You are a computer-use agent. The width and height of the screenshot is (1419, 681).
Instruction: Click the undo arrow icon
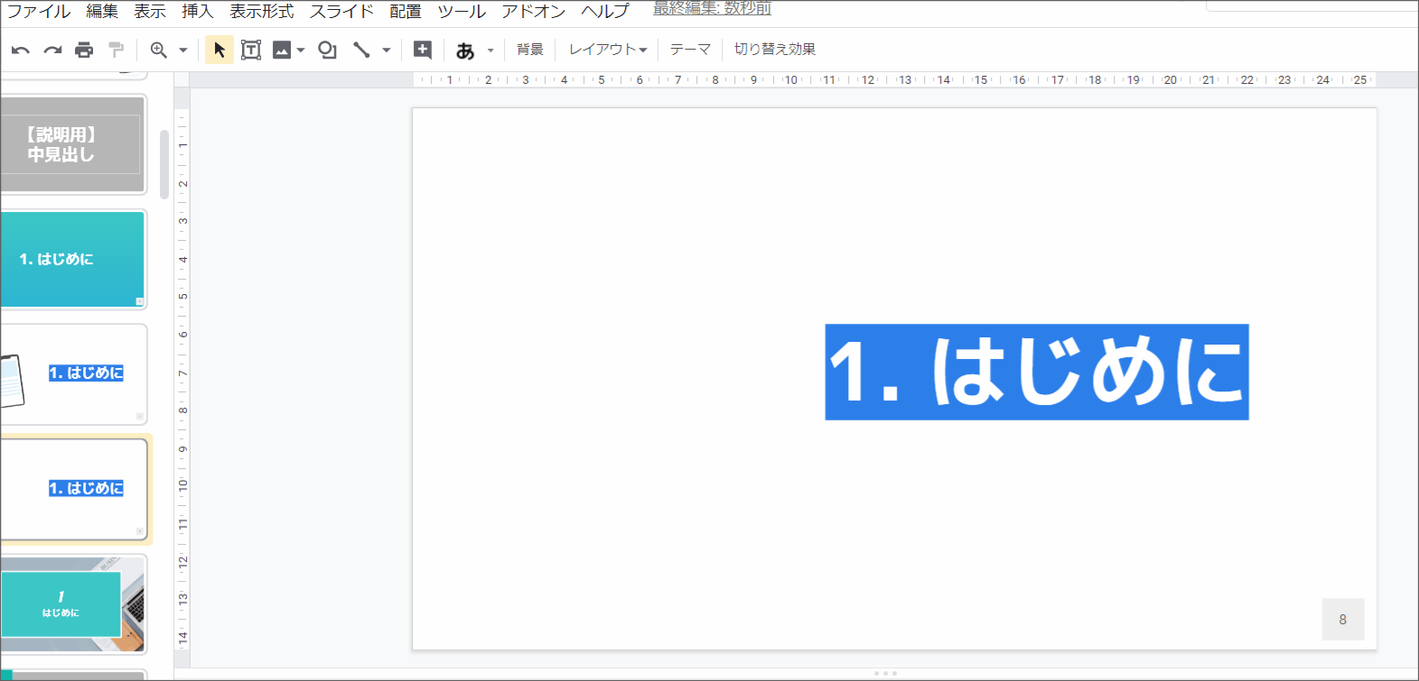click(20, 50)
